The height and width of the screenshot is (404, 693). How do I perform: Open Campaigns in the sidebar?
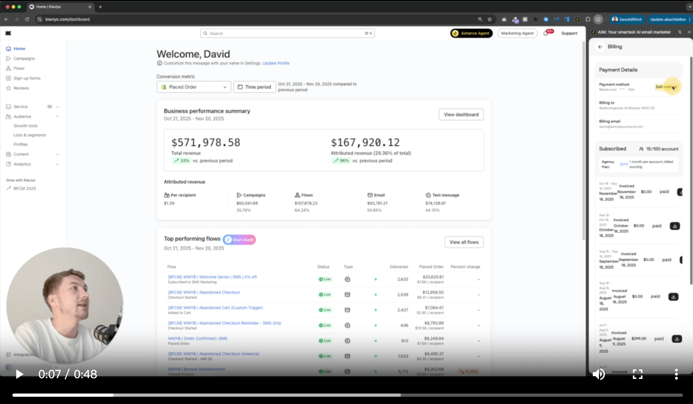[x=24, y=58]
